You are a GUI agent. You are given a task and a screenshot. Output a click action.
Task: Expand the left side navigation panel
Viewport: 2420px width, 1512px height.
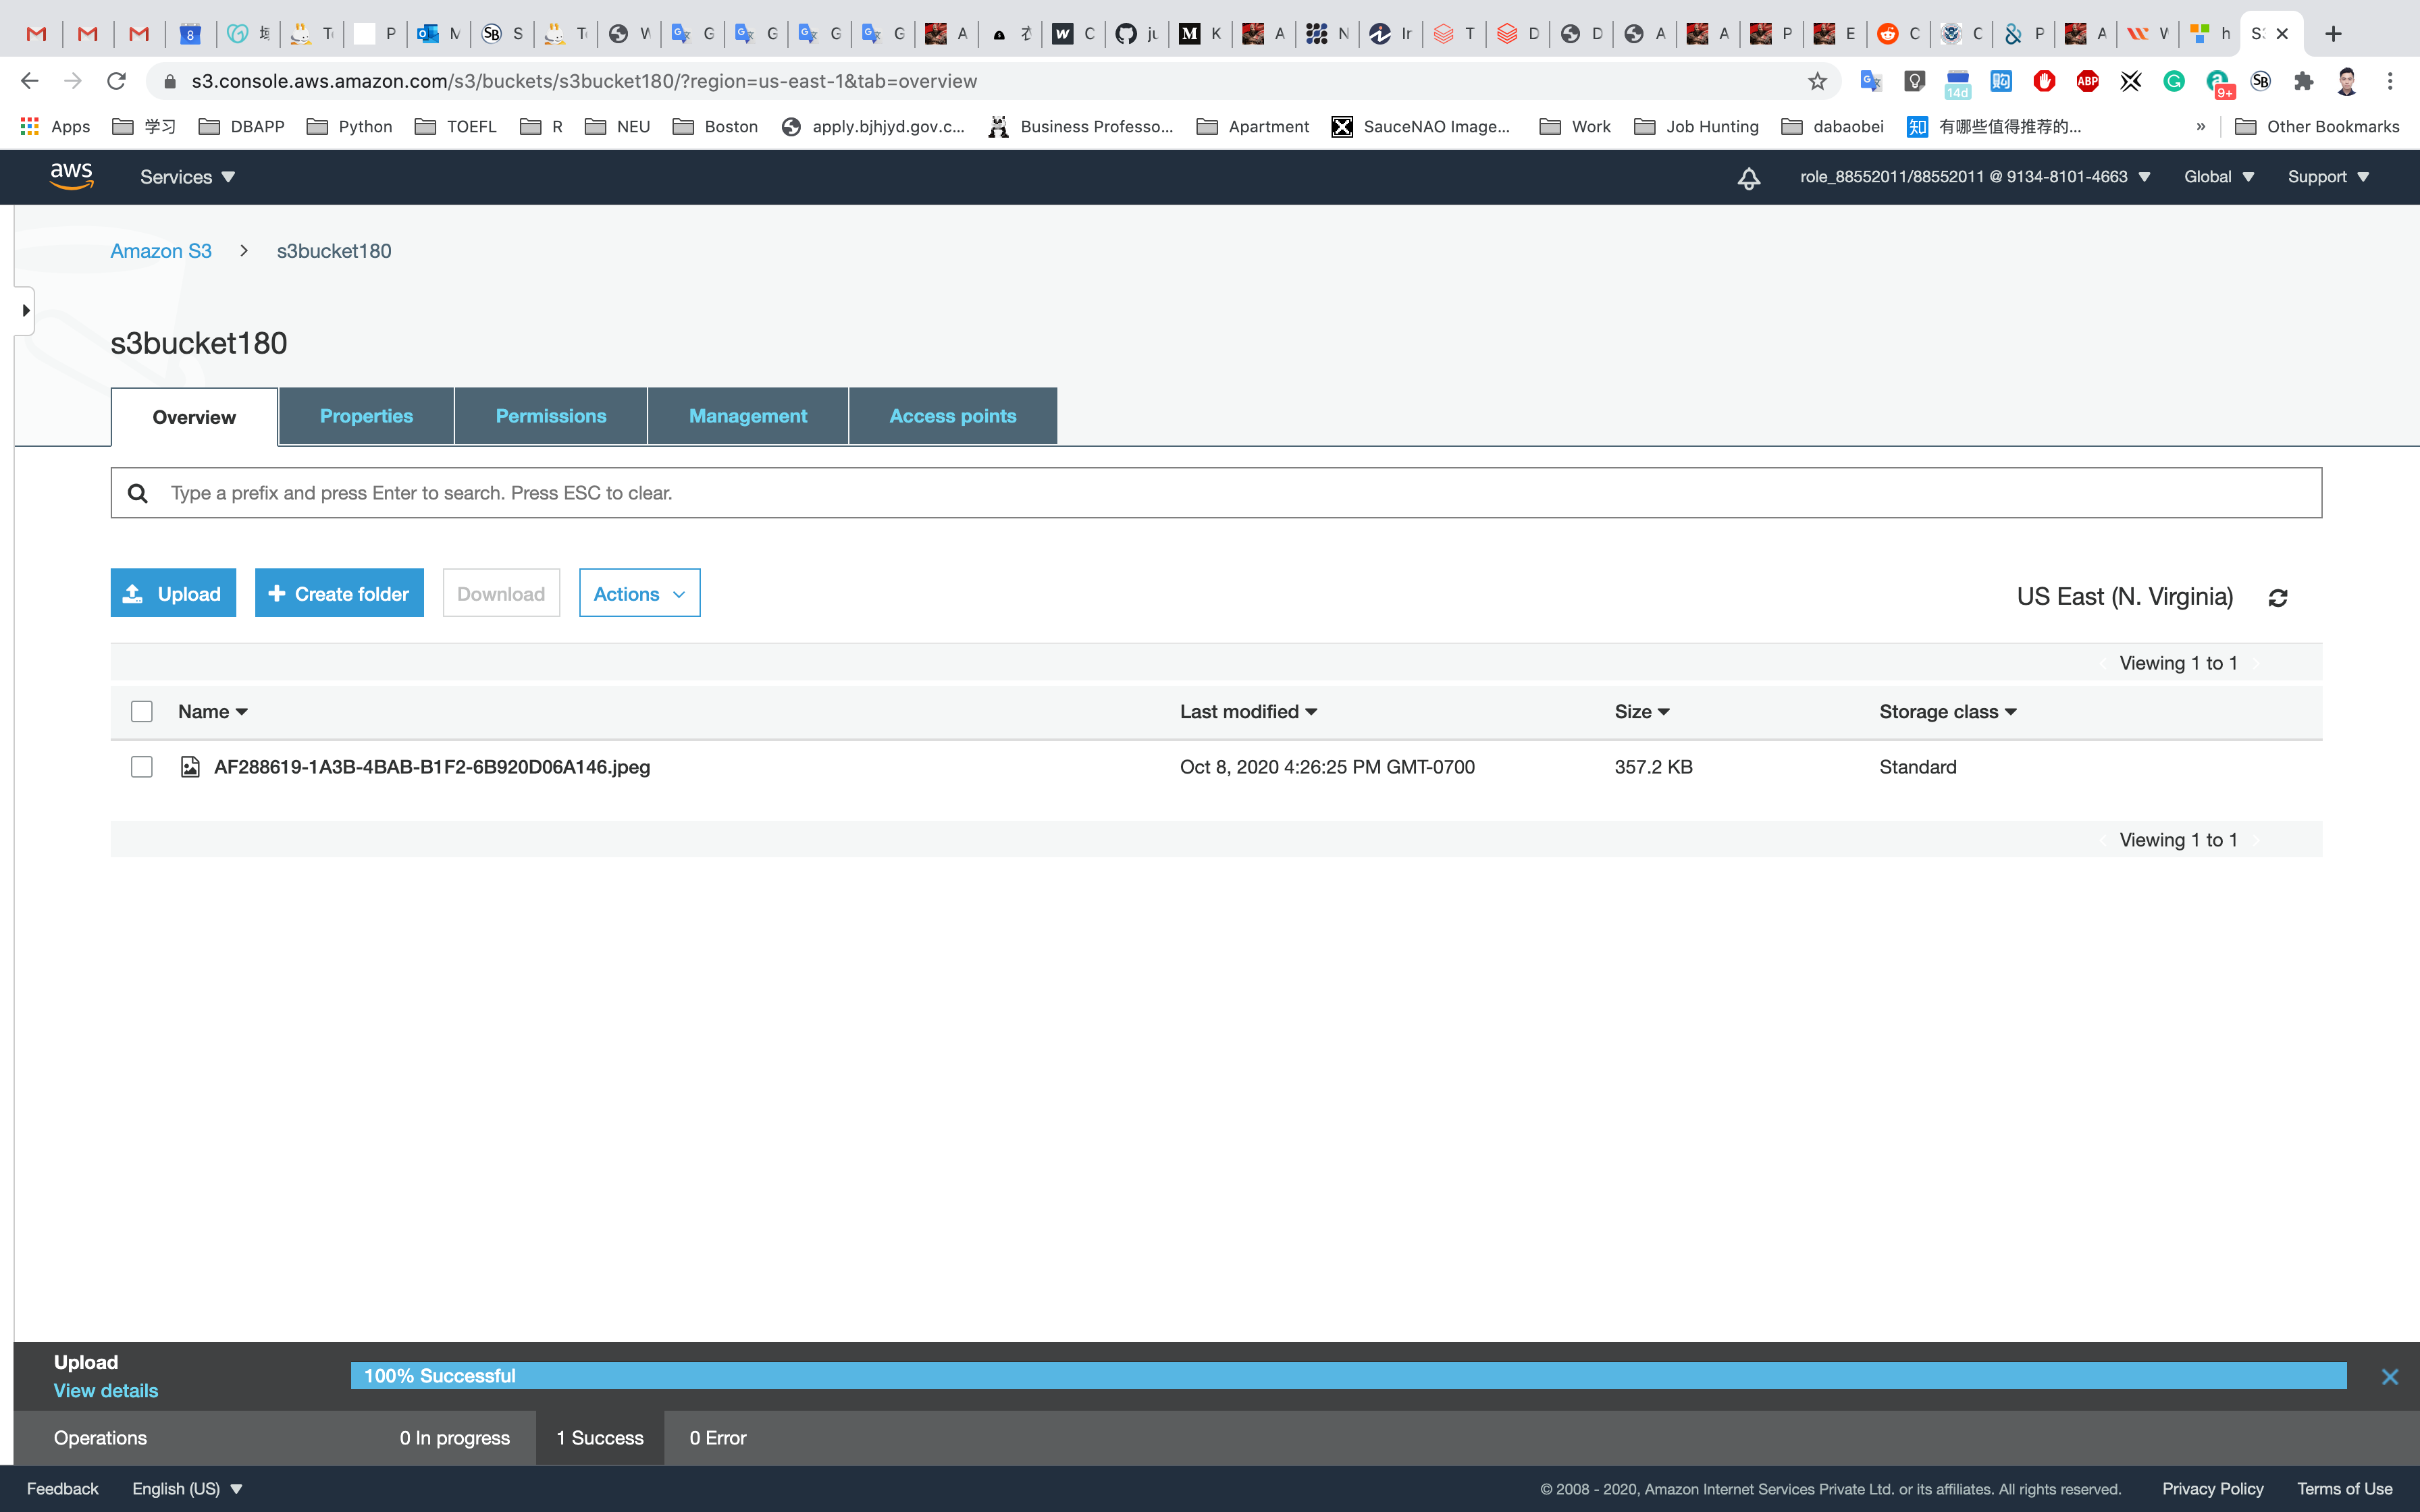pyautogui.click(x=25, y=311)
